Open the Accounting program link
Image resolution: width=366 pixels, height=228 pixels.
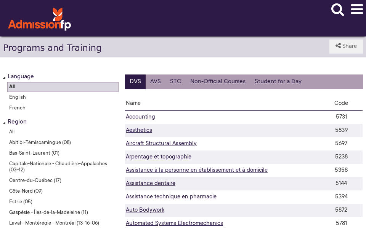[140, 117]
